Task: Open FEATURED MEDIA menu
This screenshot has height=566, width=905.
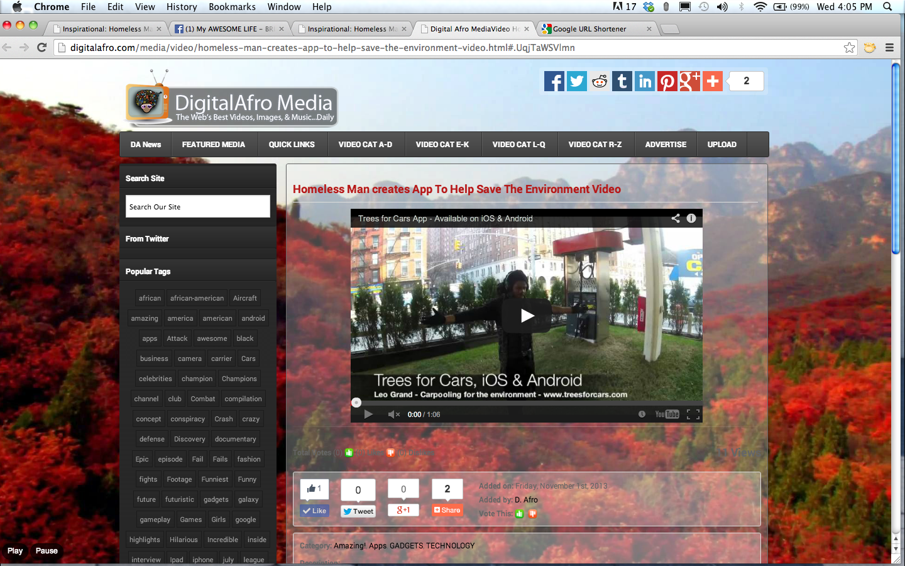Action: click(x=214, y=144)
